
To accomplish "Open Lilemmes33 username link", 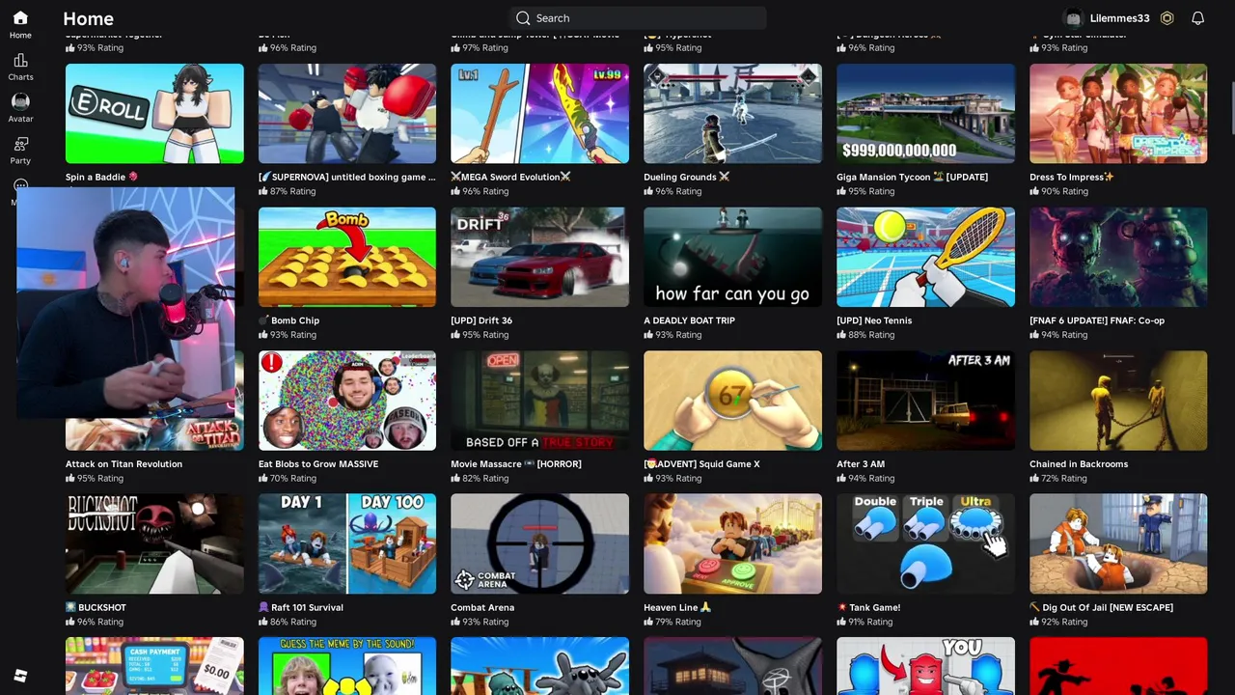I will (x=1119, y=18).
